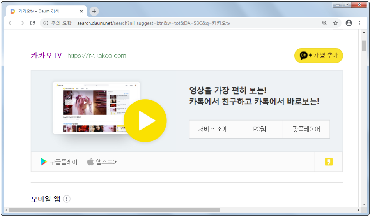This screenshot has height=216, width=370.
Task: Open site info 주의 요함 icon
Action: [46, 23]
